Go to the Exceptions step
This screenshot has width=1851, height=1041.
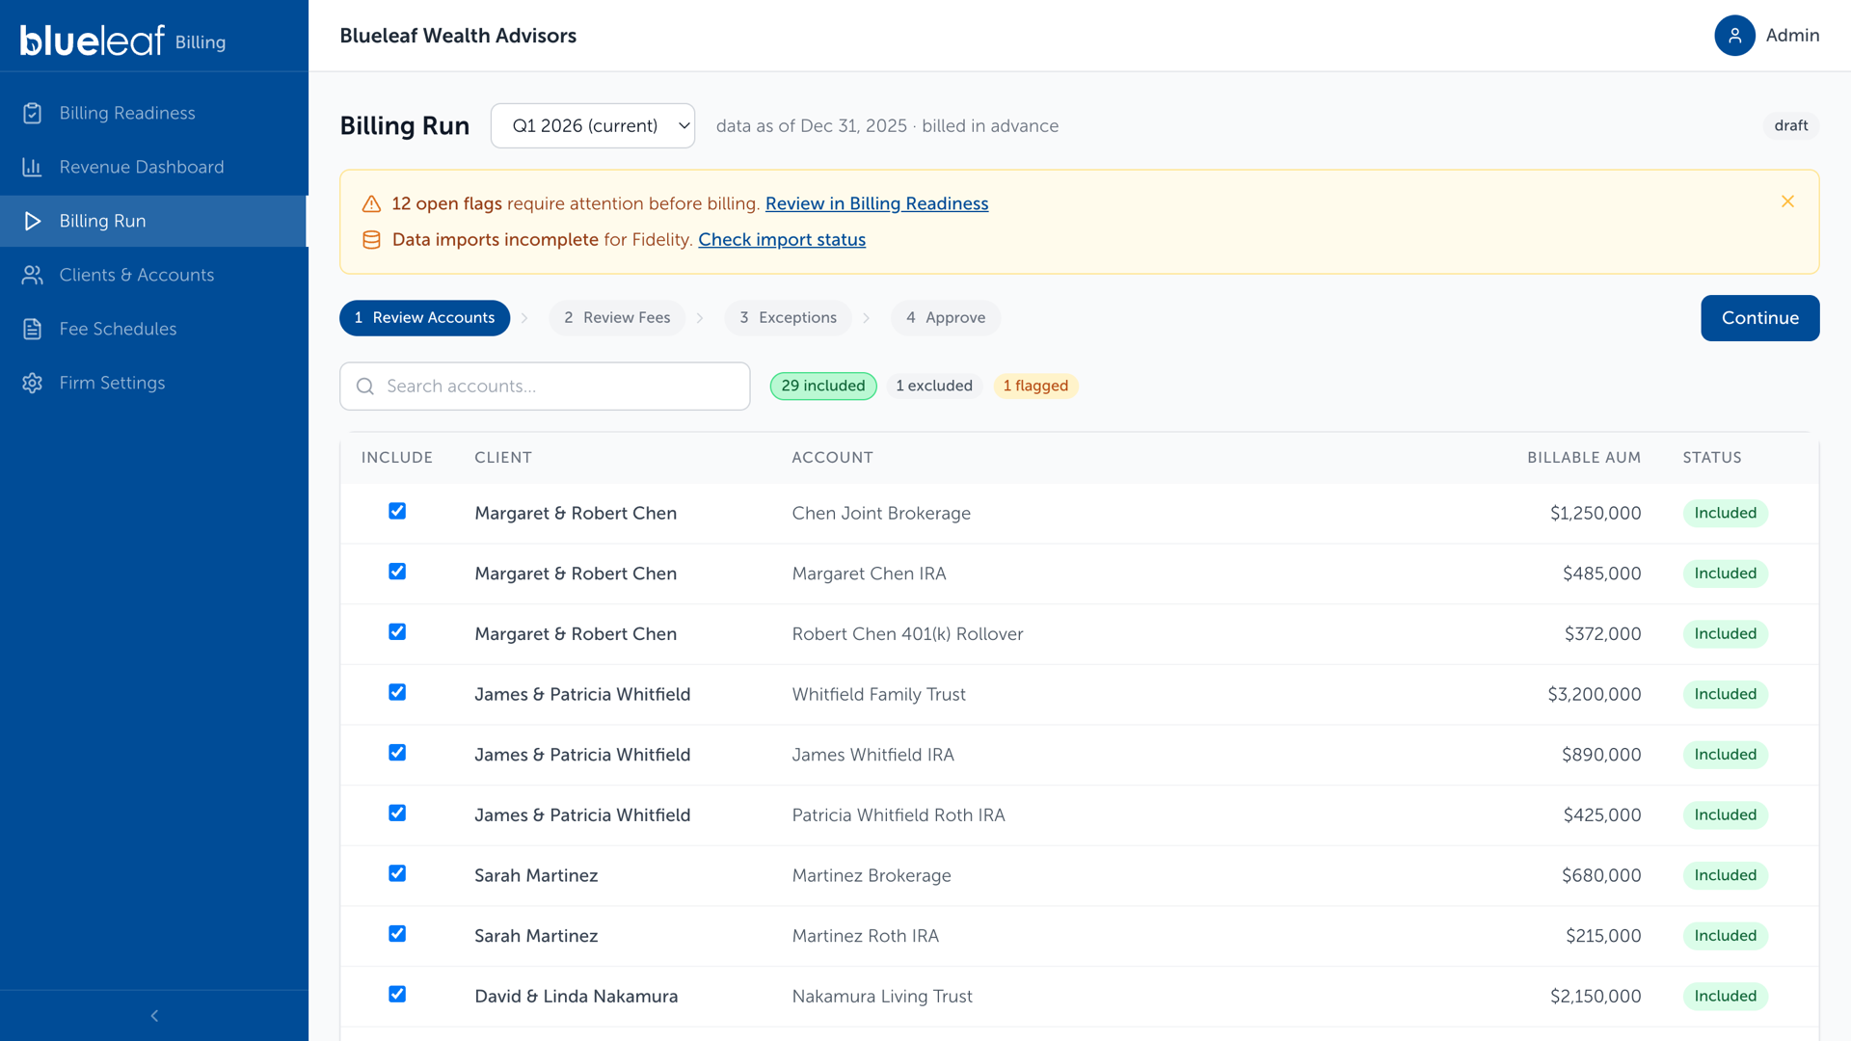[x=788, y=318]
